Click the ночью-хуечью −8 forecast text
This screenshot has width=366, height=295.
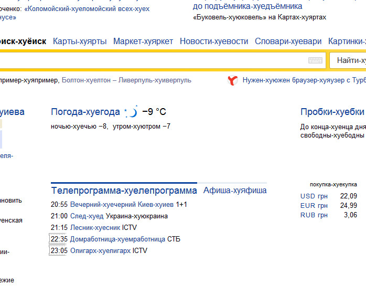click(x=80, y=127)
